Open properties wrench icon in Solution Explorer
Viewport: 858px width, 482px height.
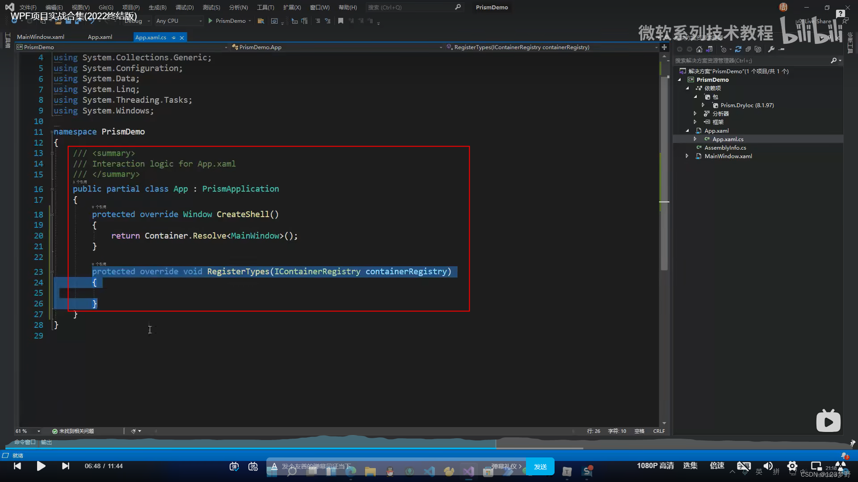tap(771, 49)
